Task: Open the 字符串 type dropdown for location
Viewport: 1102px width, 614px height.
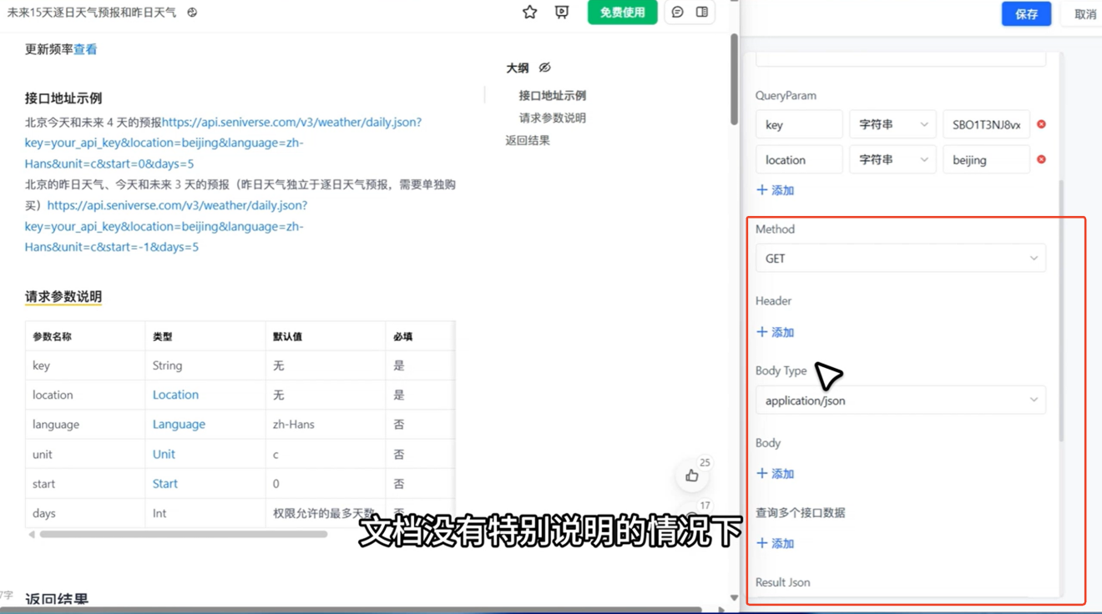Action: click(892, 159)
